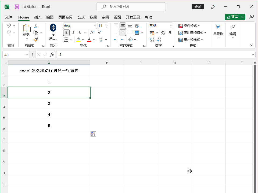Click the Wrap Text icon
Viewport: 258px width, 193px height.
pyautogui.click(x=137, y=26)
